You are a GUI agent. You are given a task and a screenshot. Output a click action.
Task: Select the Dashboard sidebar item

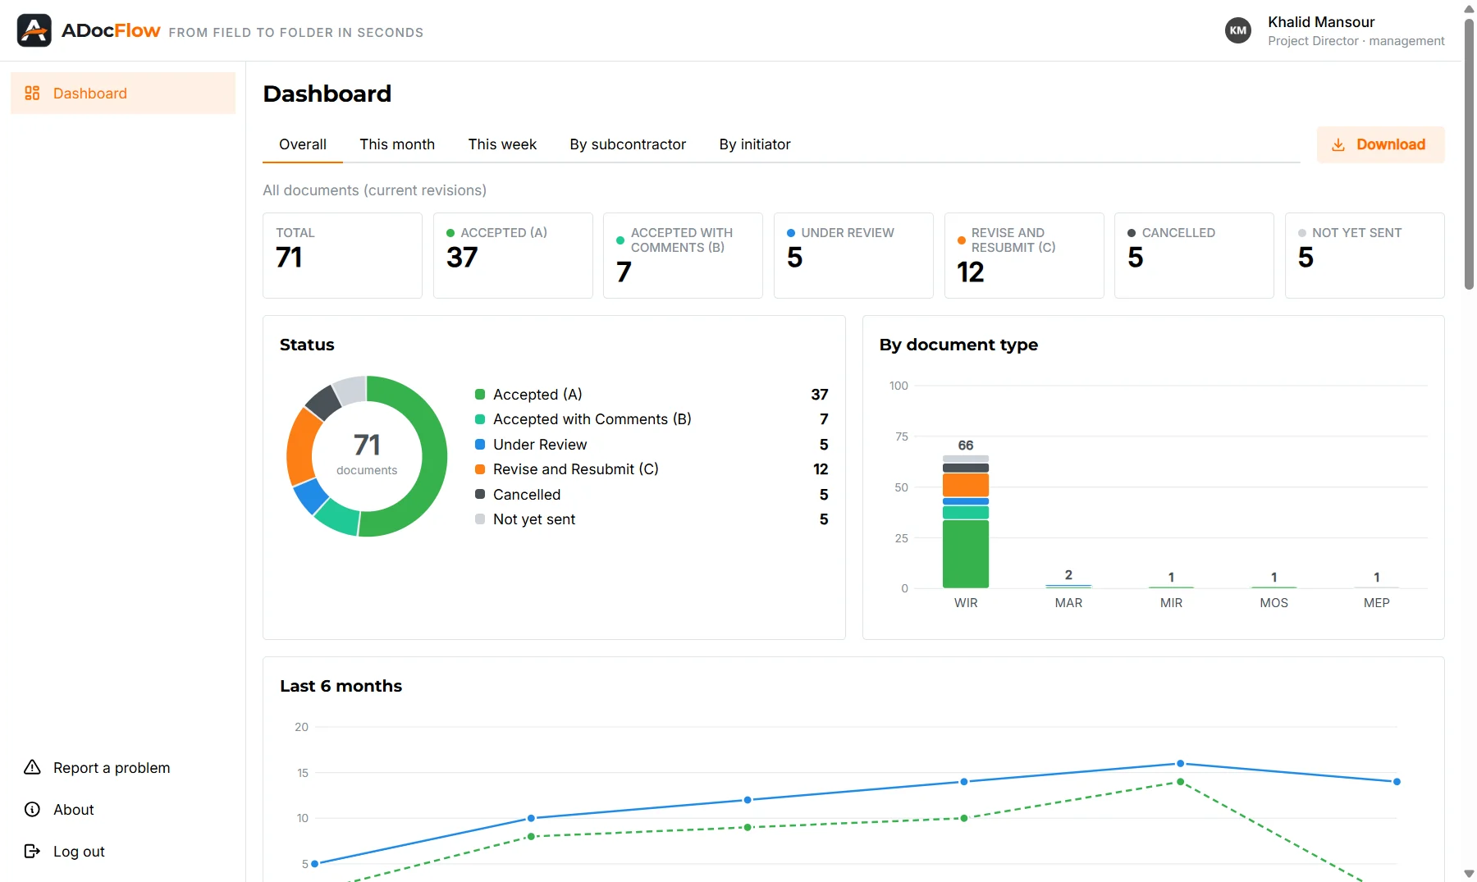pyautogui.click(x=123, y=94)
